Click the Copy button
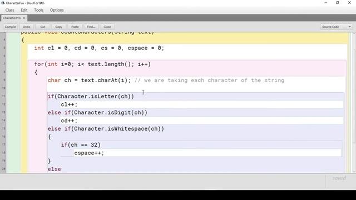The width and height of the screenshot is (356, 200). pyautogui.click(x=59, y=27)
